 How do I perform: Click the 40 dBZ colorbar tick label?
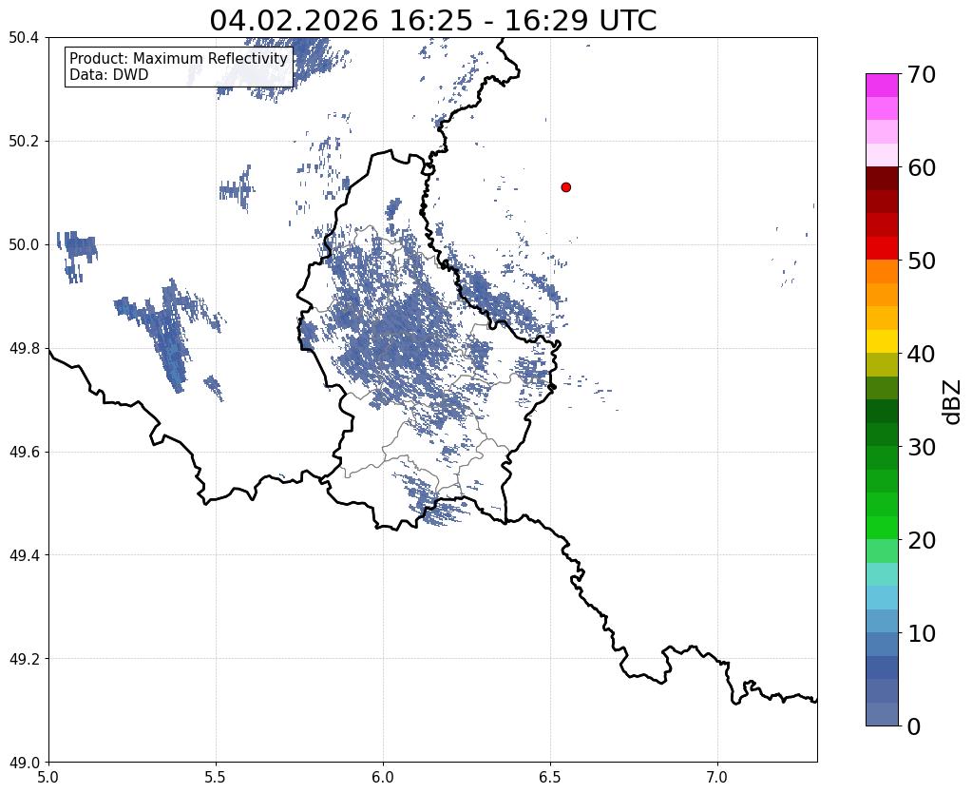922,354
